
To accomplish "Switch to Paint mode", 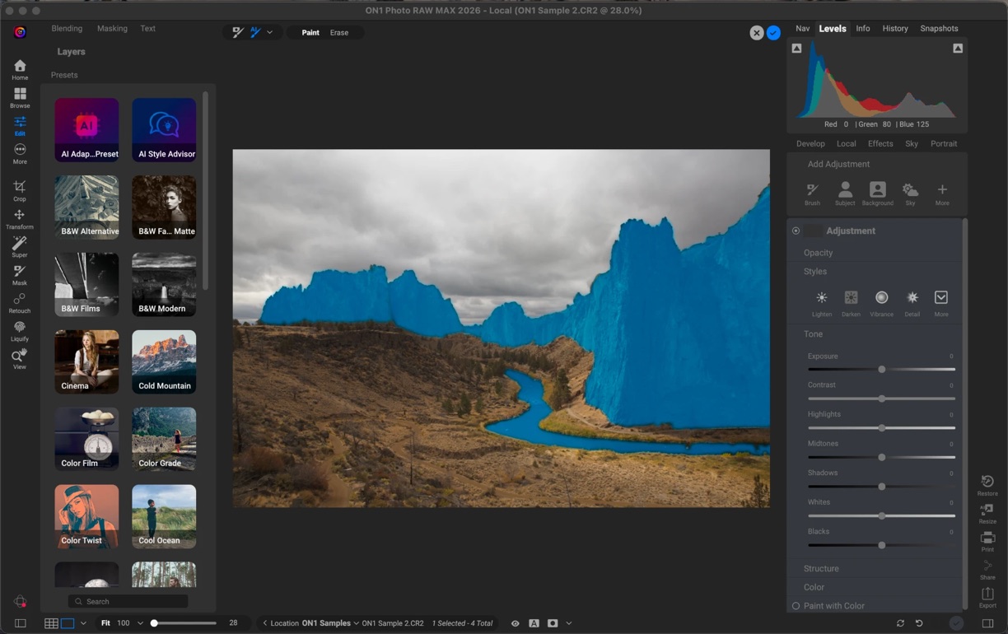I will (310, 33).
